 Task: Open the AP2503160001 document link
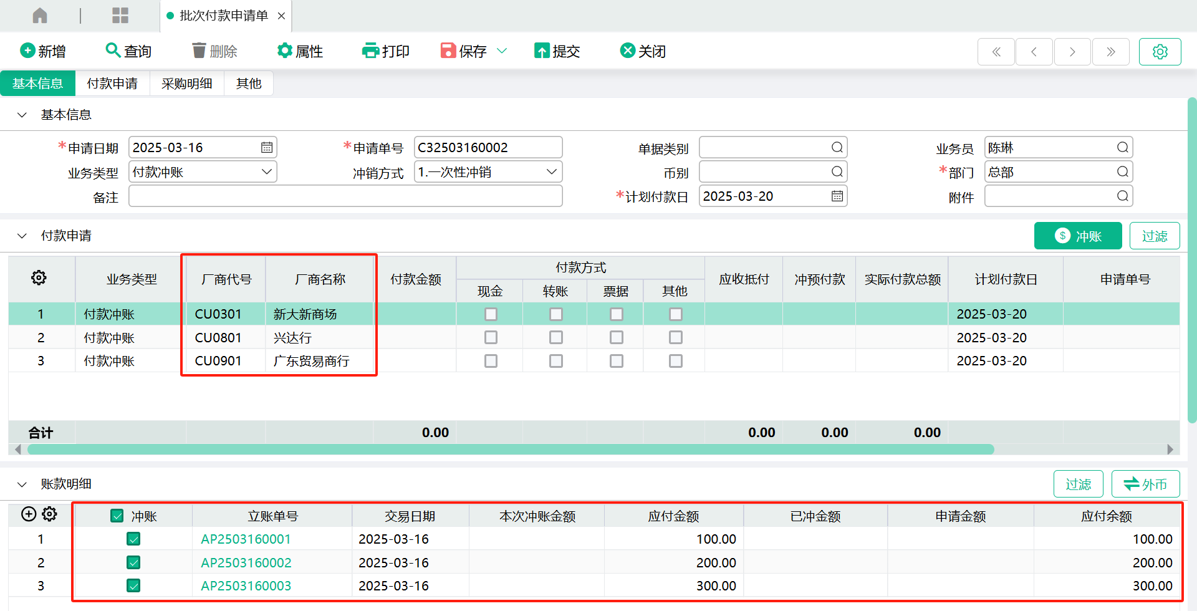pos(246,539)
